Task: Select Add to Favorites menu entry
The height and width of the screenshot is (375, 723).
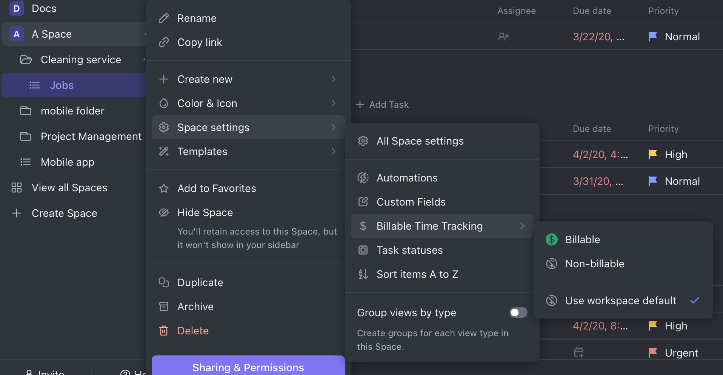Action: [x=248, y=188]
